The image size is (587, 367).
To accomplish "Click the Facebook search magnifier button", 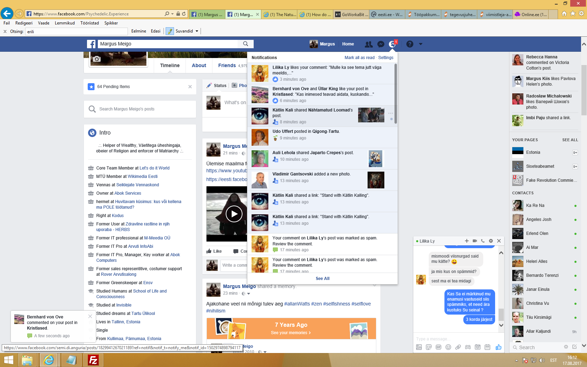I will (246, 44).
